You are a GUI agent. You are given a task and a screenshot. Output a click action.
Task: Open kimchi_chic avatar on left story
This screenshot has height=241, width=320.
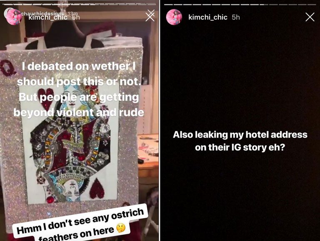14,17
